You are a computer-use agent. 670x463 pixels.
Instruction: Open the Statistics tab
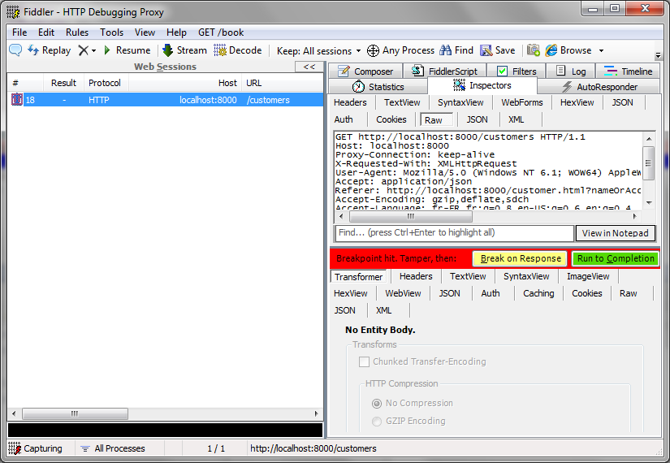(x=378, y=87)
